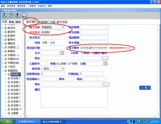Viewport: 161px width, 124px height.
Task: Select student 林信程-5 in the tree
Action: [16, 90]
